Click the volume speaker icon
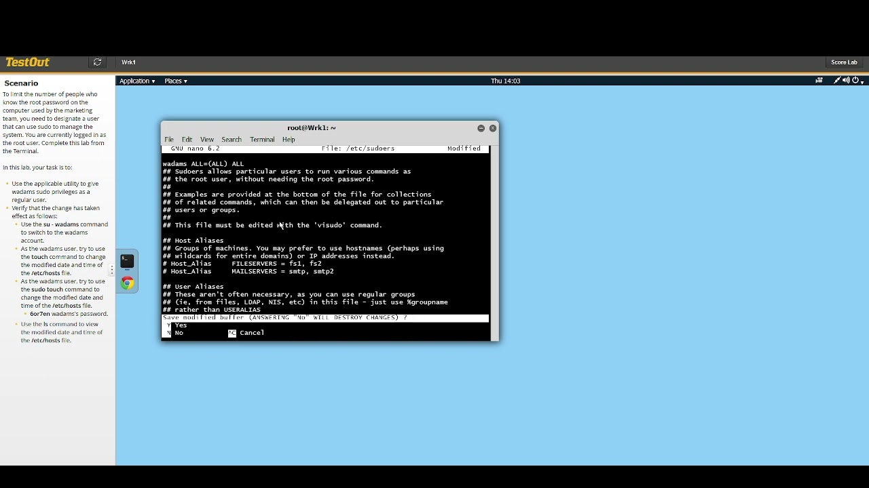 [846, 81]
